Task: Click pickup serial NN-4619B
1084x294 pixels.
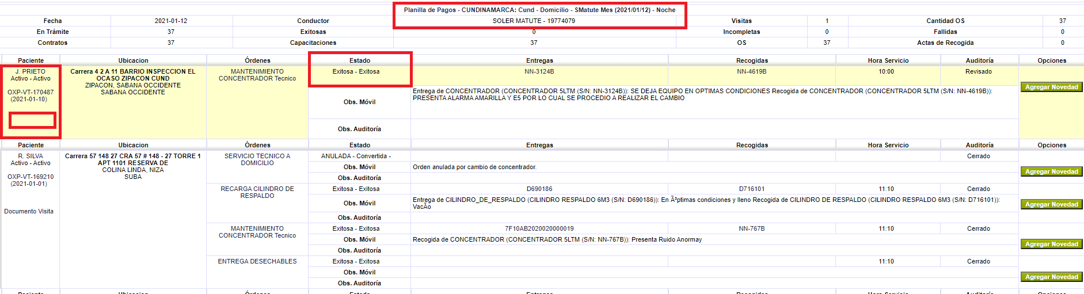Action: pos(752,71)
